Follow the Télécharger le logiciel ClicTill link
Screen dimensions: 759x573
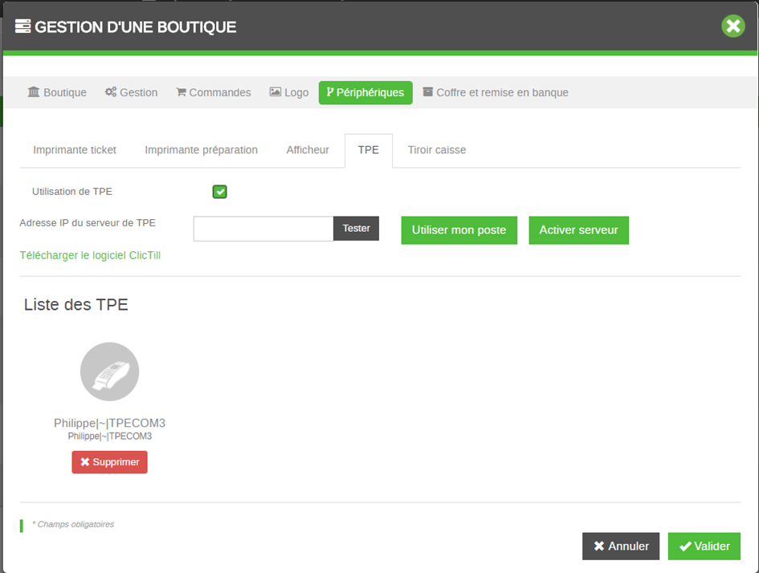(90, 255)
